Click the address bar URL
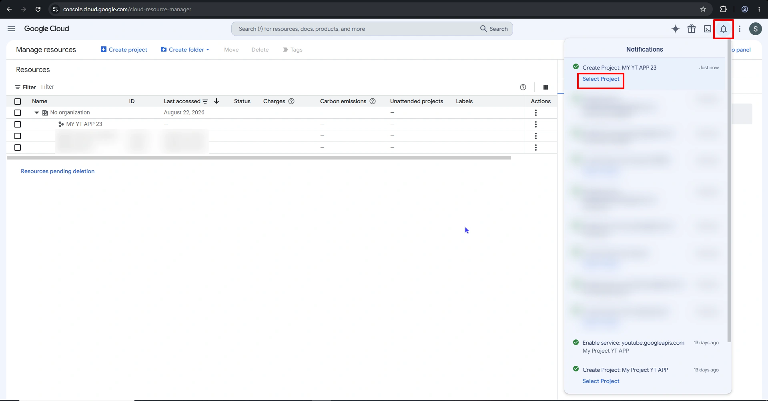Viewport: 768px width, 401px height. (x=127, y=9)
